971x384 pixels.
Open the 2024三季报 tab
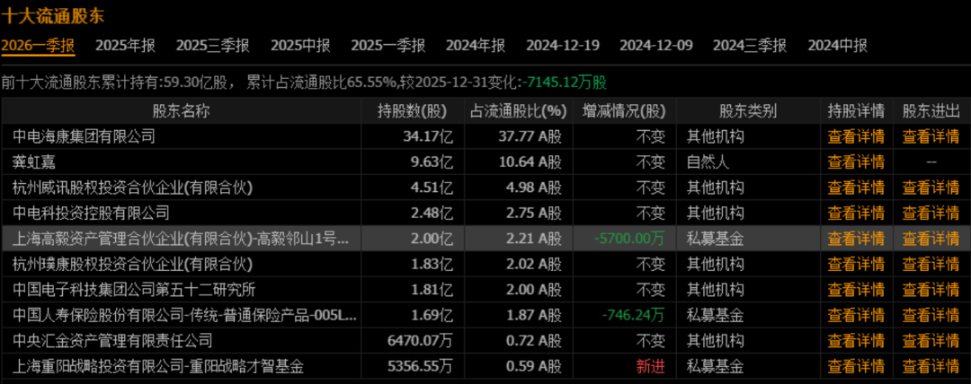750,45
